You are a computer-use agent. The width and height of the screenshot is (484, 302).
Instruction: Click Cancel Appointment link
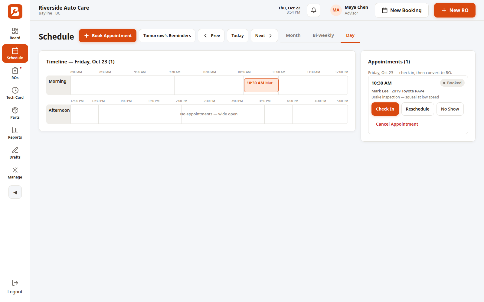click(x=397, y=124)
